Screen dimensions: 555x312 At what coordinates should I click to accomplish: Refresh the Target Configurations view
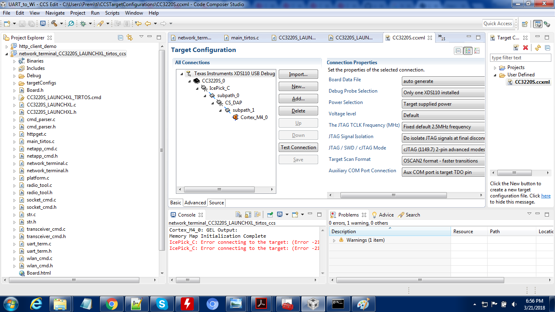point(538,48)
